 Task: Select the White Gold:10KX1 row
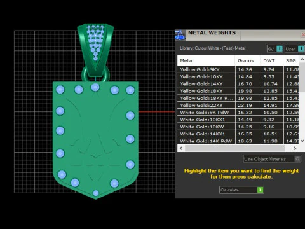click(238, 120)
